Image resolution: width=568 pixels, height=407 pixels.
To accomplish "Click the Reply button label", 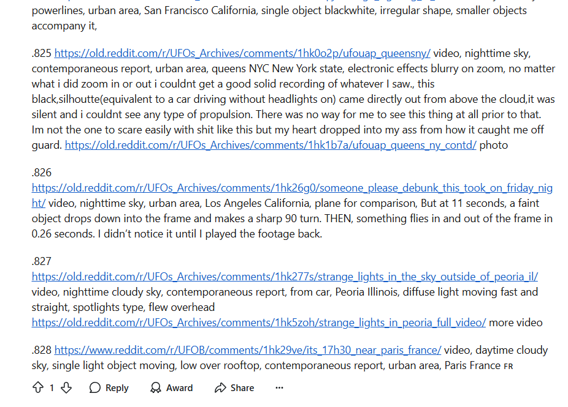I will click(x=117, y=388).
